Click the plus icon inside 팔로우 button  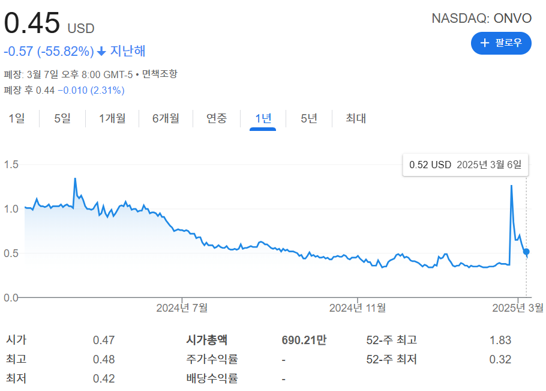click(485, 43)
